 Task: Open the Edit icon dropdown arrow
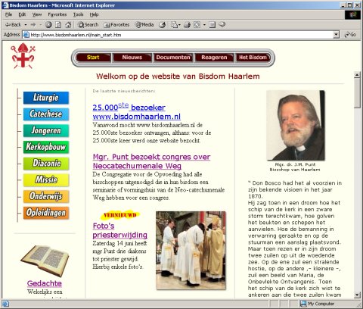pyautogui.click(x=204, y=25)
